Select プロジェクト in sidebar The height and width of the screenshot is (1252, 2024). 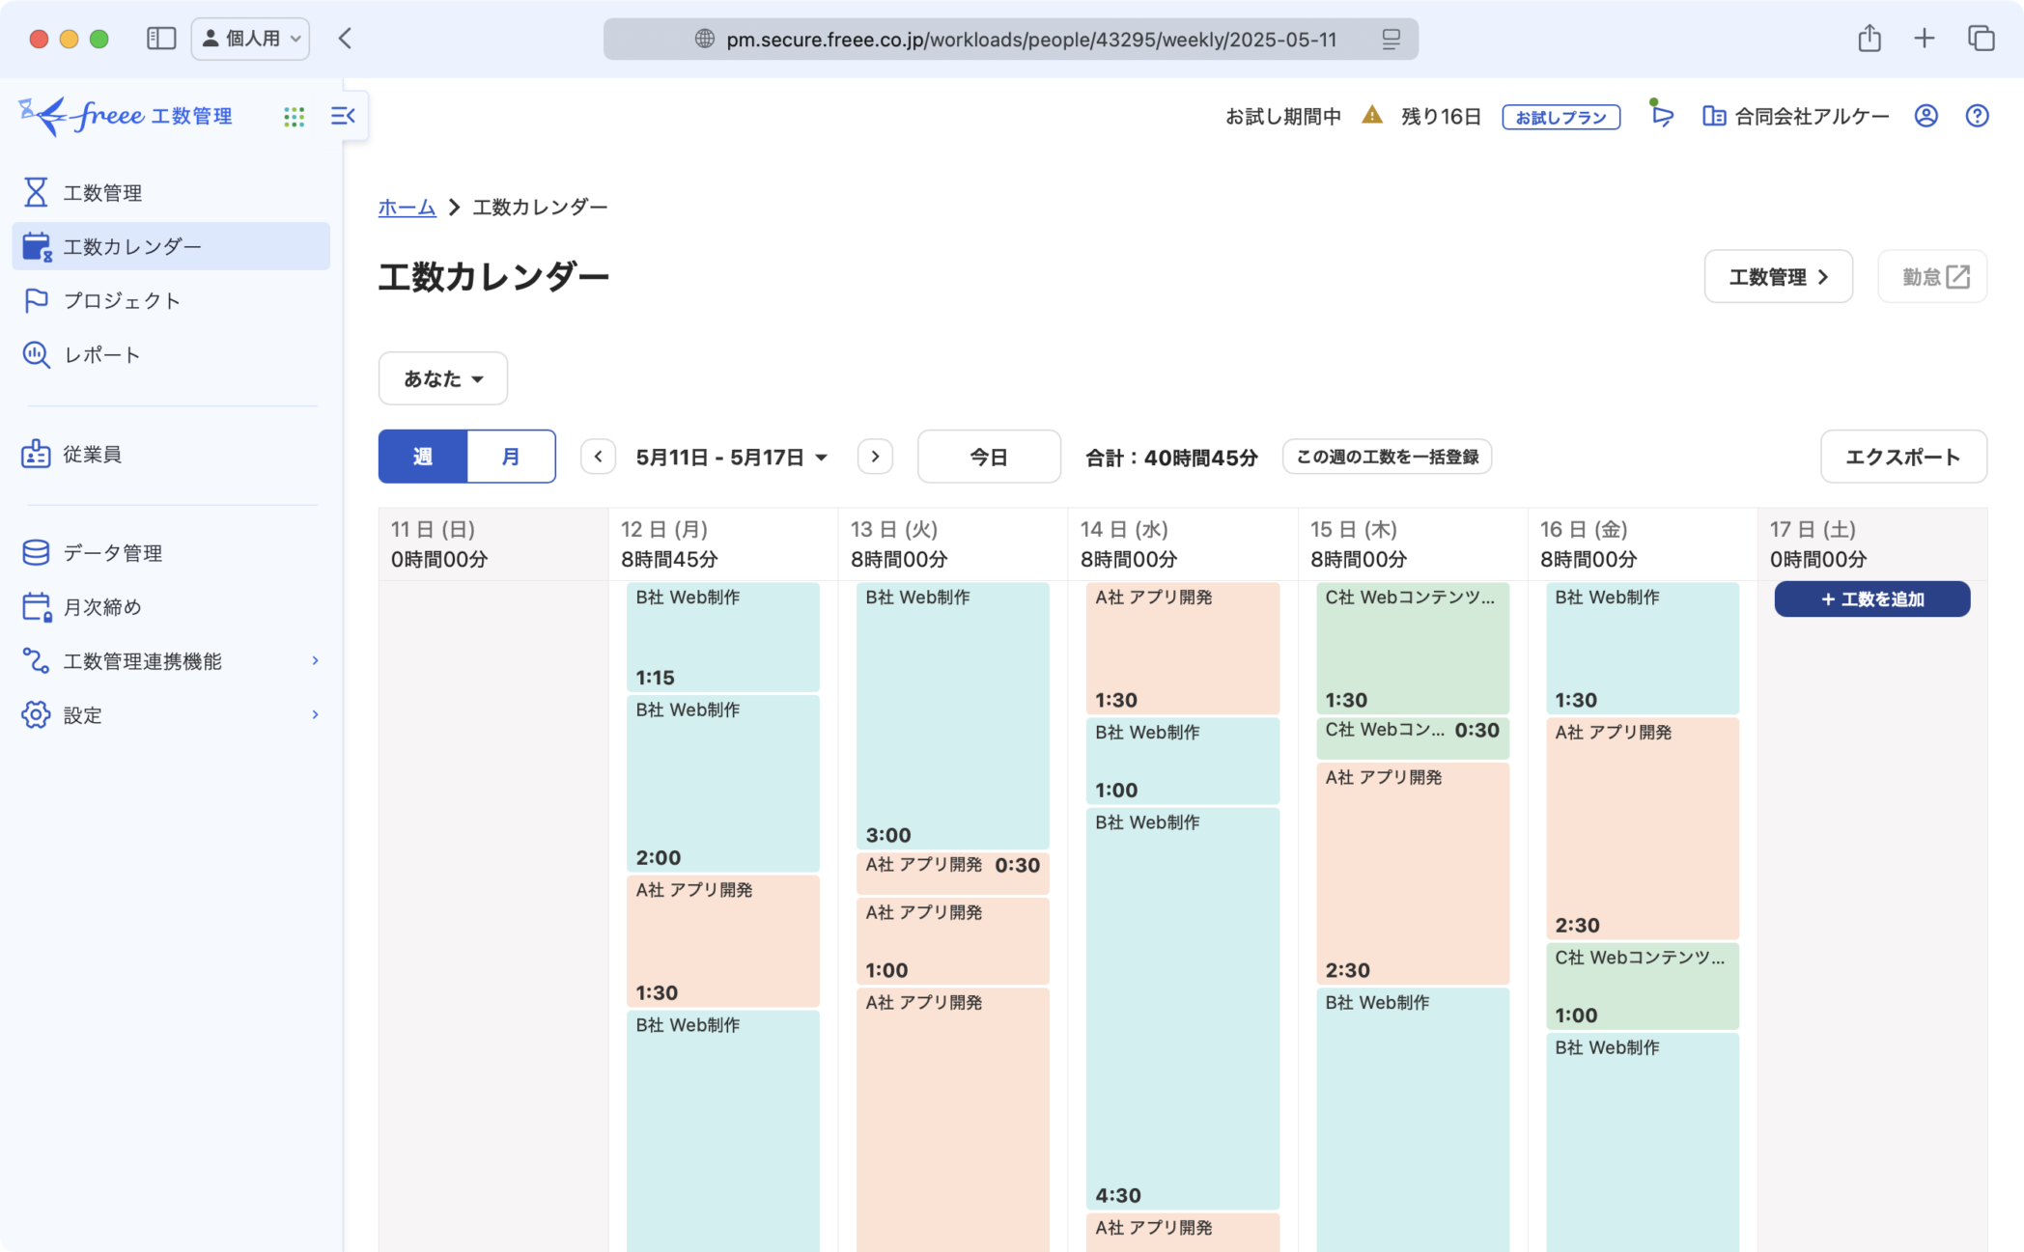coord(171,300)
